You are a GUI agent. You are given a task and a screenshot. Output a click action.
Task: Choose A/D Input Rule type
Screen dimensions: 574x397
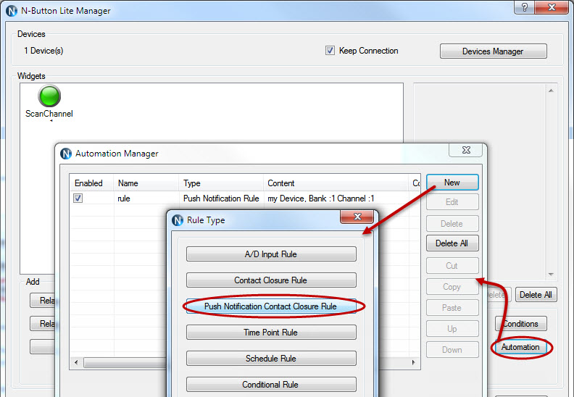click(271, 254)
